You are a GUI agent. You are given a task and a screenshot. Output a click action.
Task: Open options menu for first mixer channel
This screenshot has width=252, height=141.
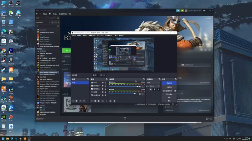(x=143, y=87)
